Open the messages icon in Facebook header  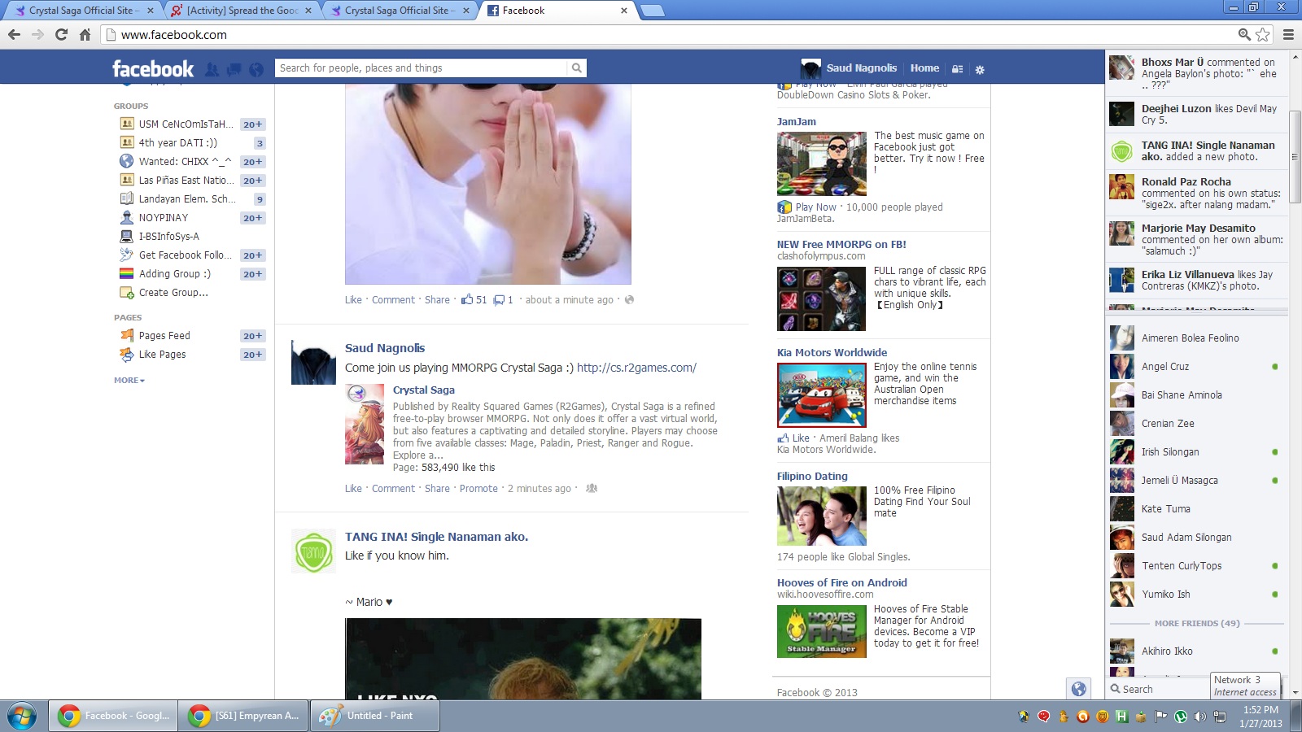point(234,70)
